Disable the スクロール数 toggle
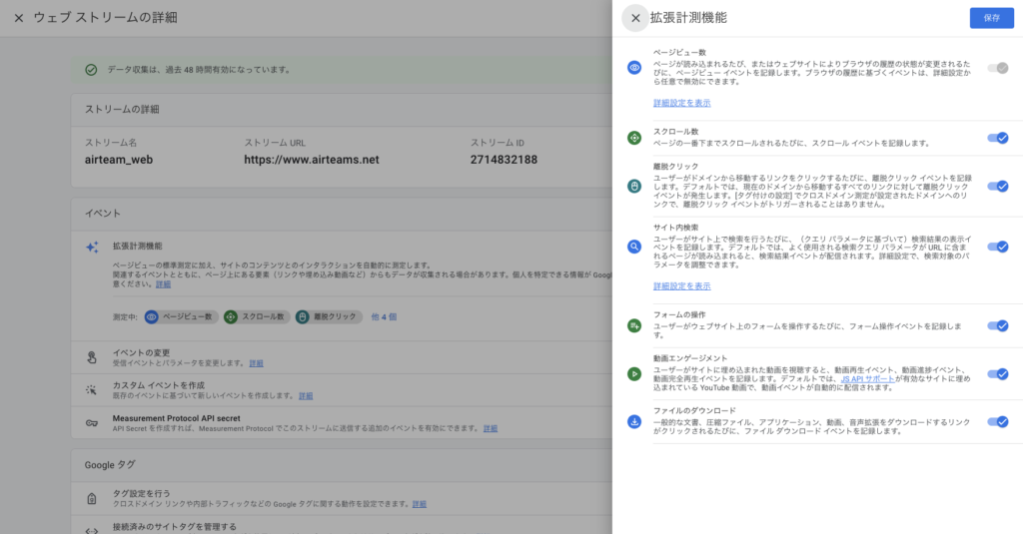The image size is (1023, 534). point(997,138)
